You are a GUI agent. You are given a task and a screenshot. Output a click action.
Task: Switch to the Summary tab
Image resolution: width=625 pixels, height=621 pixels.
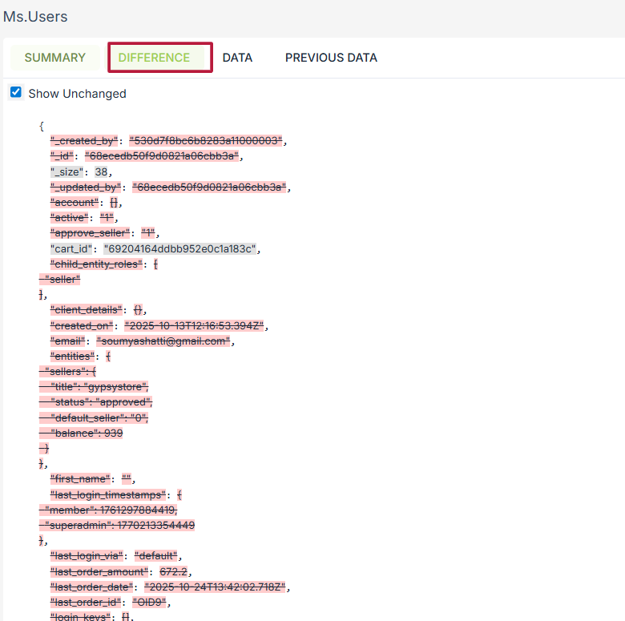tap(54, 58)
